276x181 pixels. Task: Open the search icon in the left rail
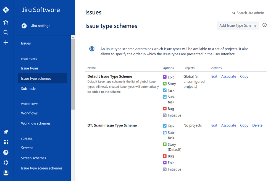(6, 32)
